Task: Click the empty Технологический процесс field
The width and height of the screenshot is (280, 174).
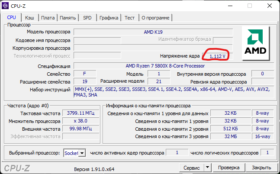Action: pyautogui.click(x=97, y=55)
